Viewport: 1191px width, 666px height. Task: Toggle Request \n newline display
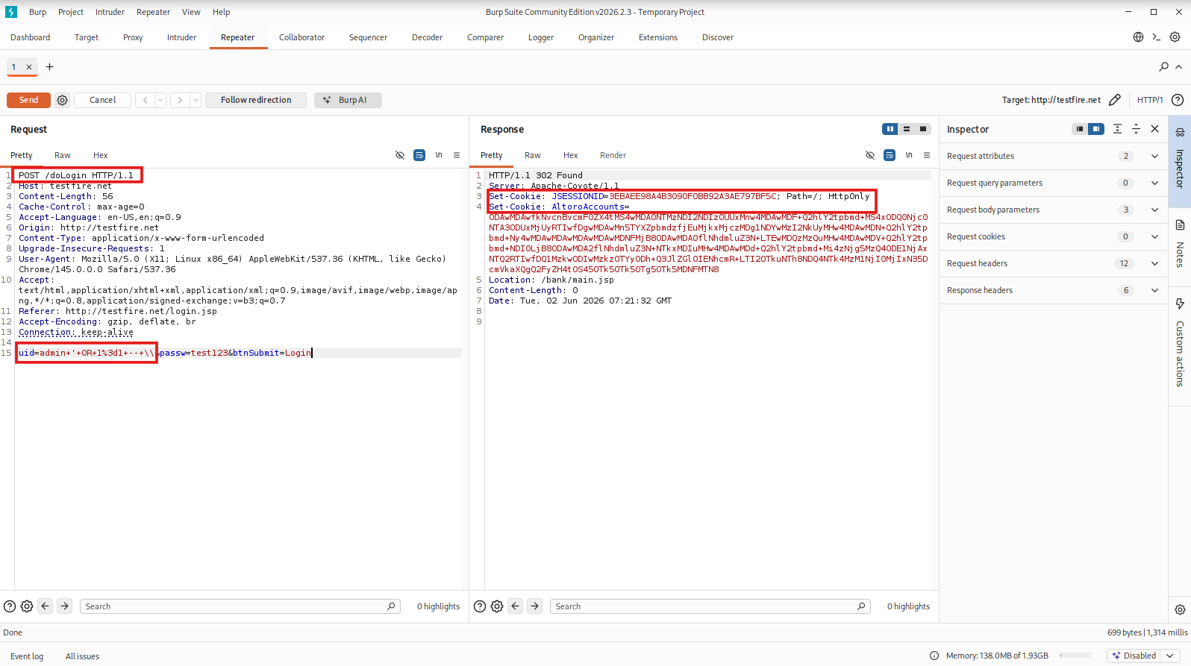click(439, 155)
